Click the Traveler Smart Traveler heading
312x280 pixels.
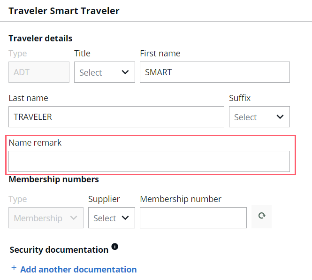point(64,11)
